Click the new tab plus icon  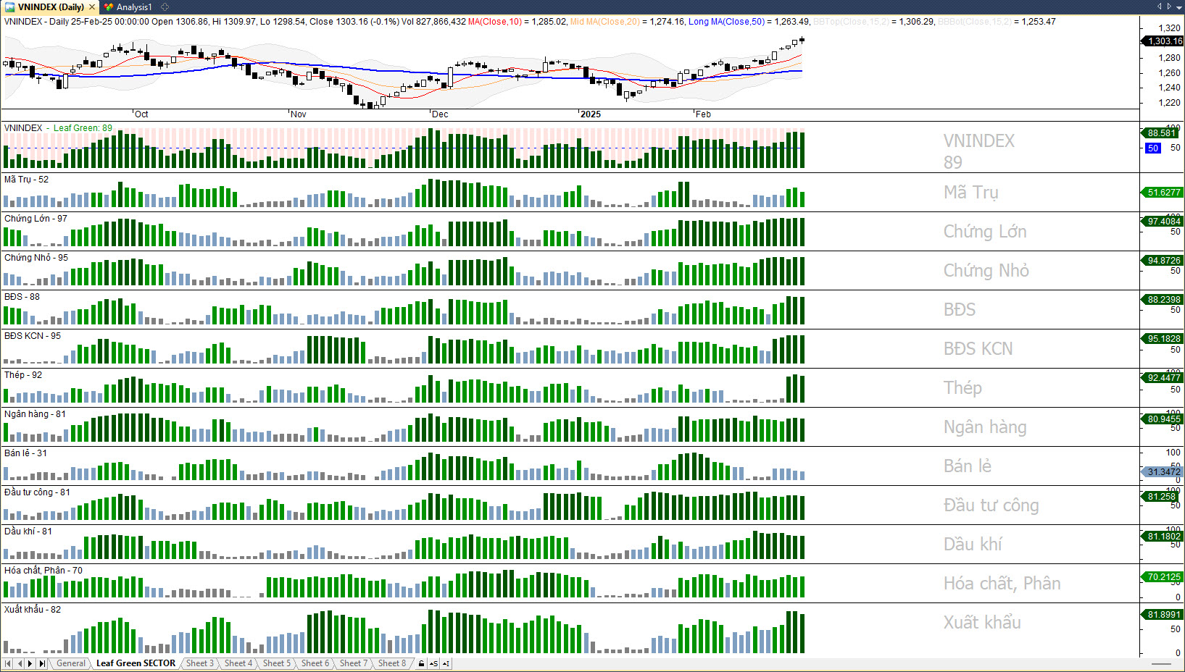coord(165,7)
